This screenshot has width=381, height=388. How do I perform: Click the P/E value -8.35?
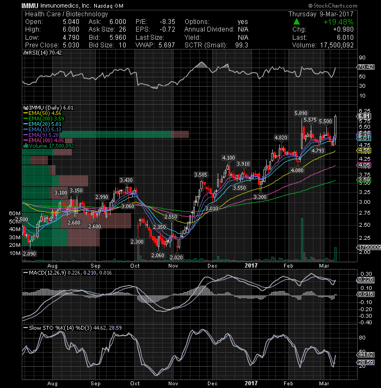coord(167,22)
